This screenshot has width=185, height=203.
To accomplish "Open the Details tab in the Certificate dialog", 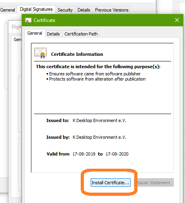I will [x=53, y=34].
